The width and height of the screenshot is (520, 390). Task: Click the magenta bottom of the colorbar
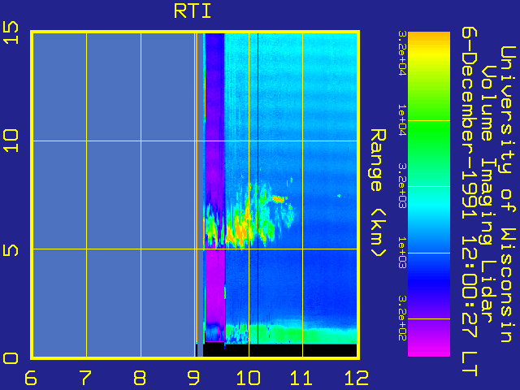(429, 349)
